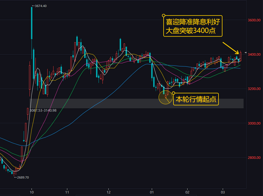
Task: Click the 3400.00 price axis label
Action: pos(254,55)
